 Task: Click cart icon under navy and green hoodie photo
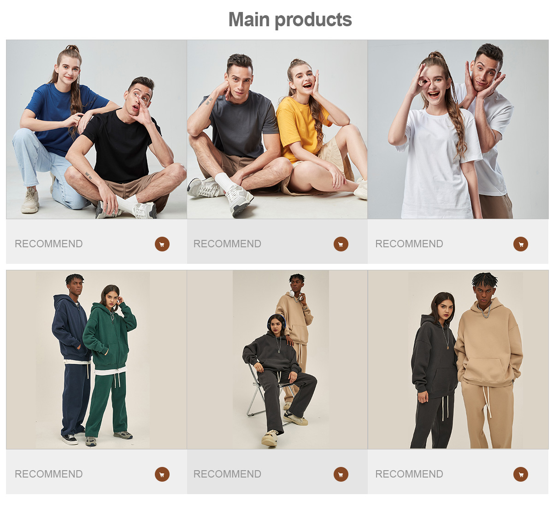tap(162, 474)
